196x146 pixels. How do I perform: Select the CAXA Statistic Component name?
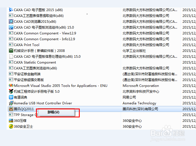pos(35,62)
